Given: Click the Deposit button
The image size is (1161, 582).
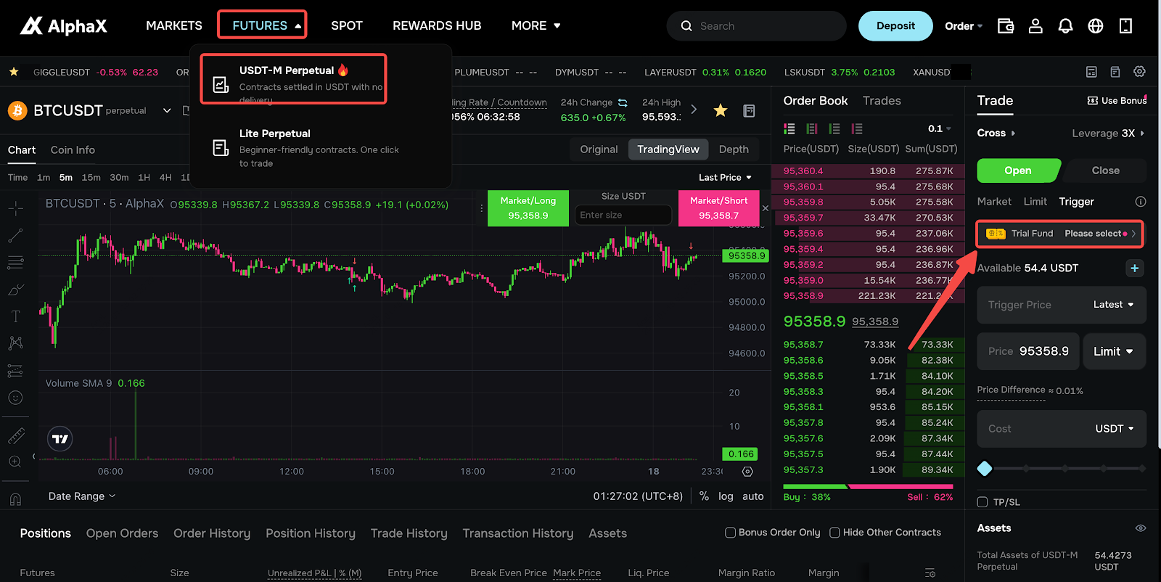Looking at the screenshot, I should [895, 26].
